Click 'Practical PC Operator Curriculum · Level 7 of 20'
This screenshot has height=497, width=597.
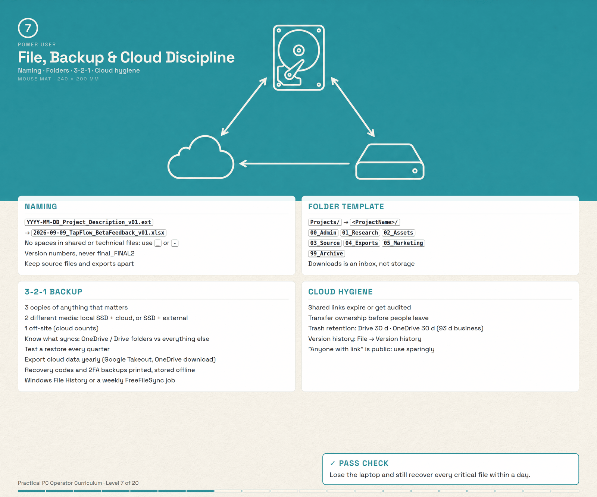78,483
